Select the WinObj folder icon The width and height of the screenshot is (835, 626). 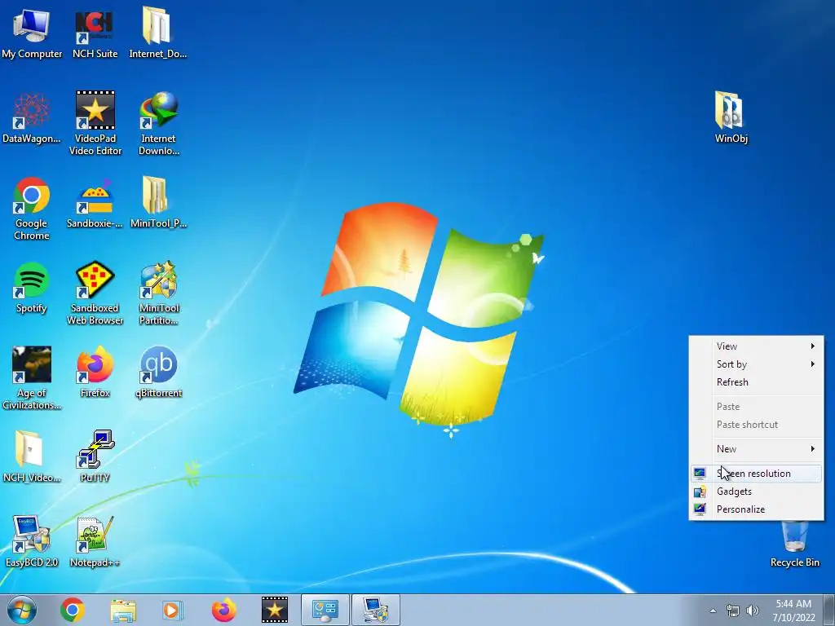click(x=731, y=117)
